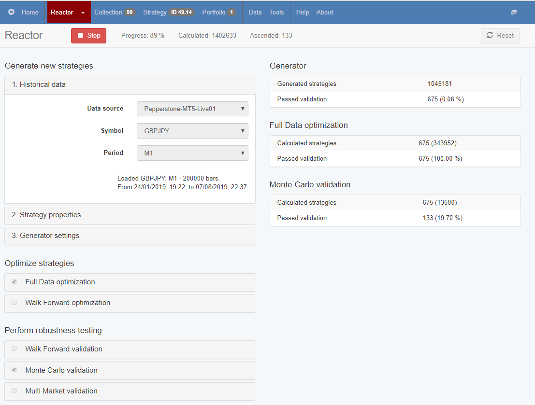
Task: Click the Reset button
Action: [500, 35]
